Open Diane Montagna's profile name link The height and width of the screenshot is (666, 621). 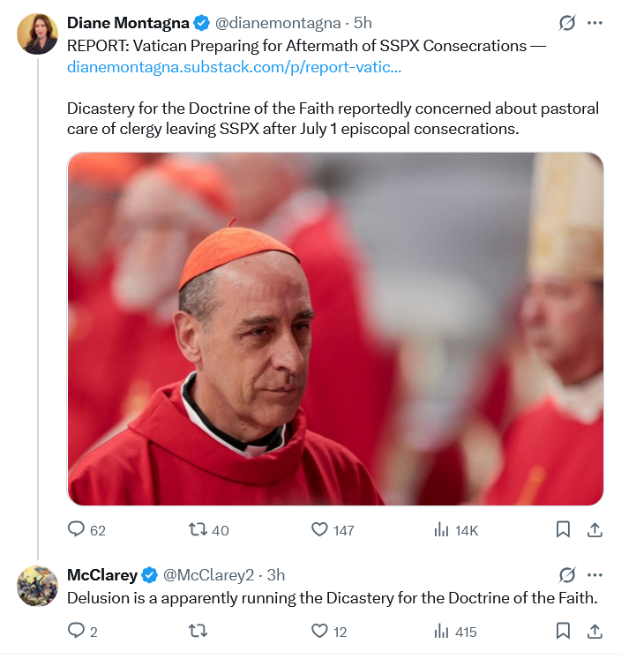pos(128,23)
